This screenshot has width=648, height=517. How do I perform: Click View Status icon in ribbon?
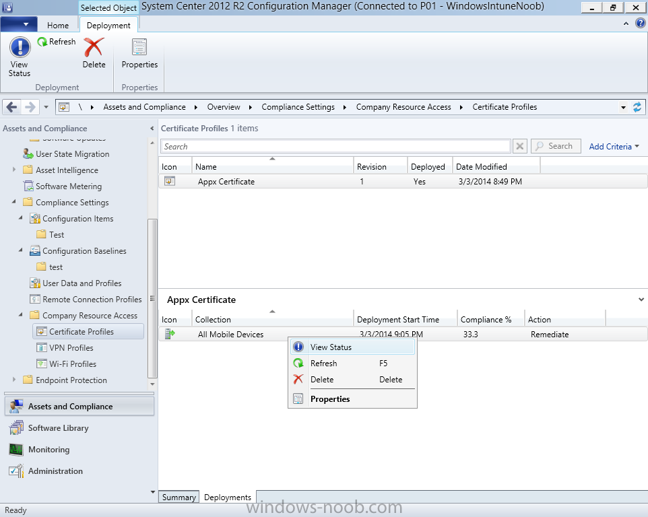tap(20, 46)
